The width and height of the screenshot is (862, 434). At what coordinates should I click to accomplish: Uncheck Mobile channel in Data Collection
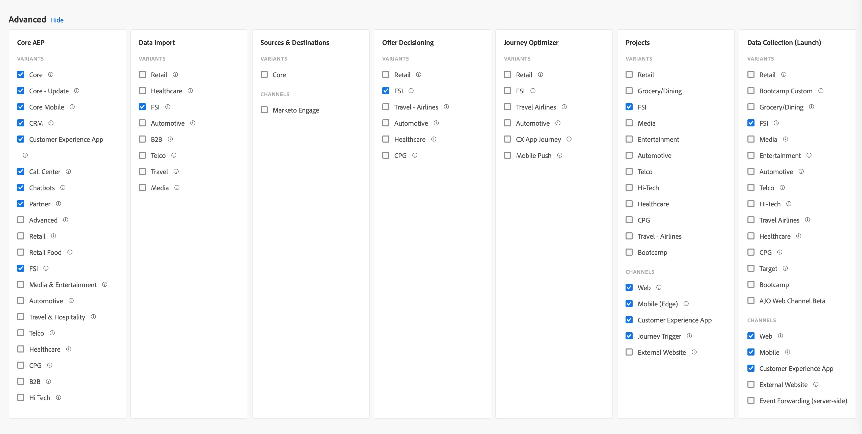(751, 352)
